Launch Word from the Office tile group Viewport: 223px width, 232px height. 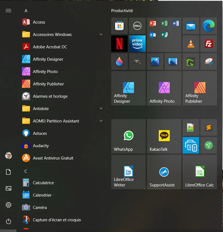tap(176, 23)
